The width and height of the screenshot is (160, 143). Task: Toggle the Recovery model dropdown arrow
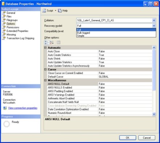coord(154,26)
